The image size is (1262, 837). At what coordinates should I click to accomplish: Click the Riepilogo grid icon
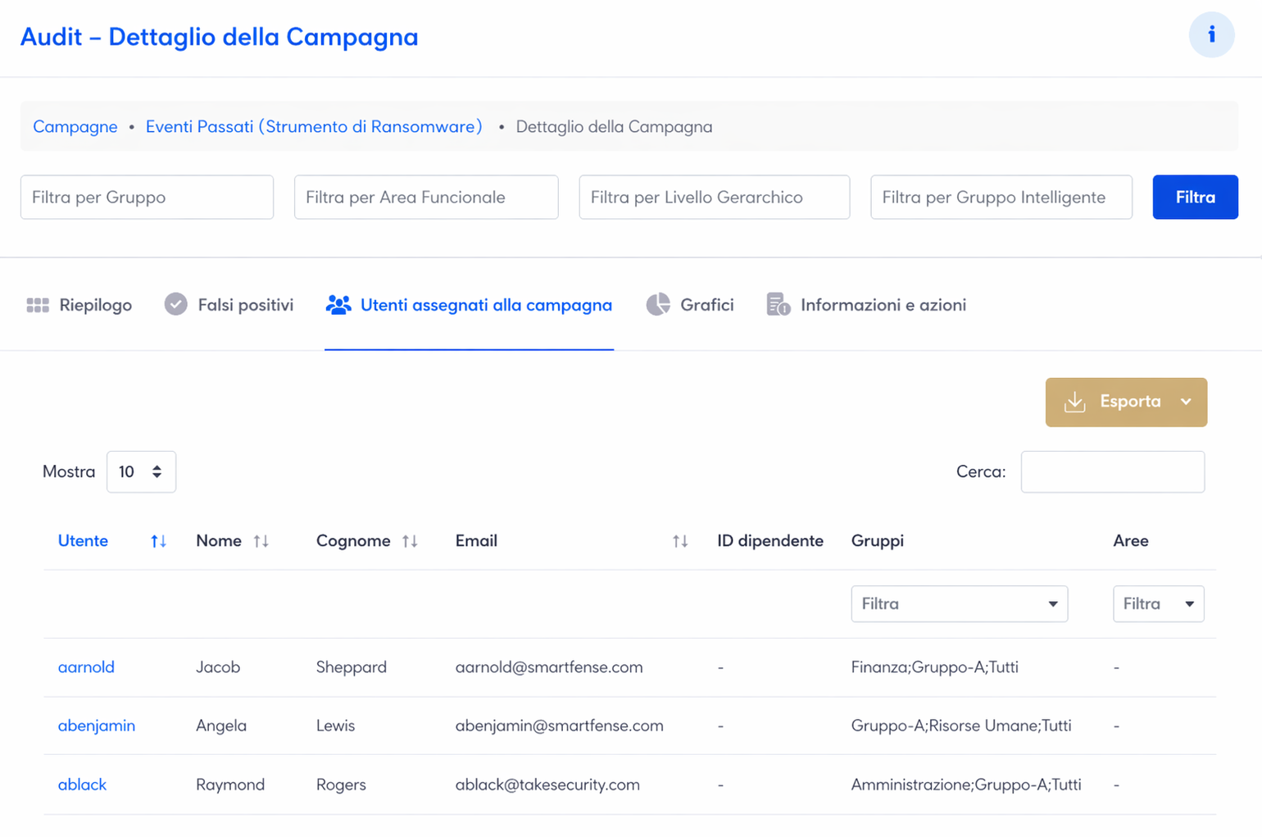tap(38, 305)
